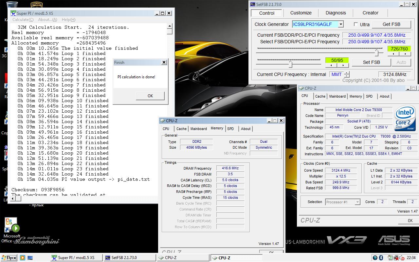Switch to Customize tab in SetFSB
419x262 pixels.
[301, 13]
